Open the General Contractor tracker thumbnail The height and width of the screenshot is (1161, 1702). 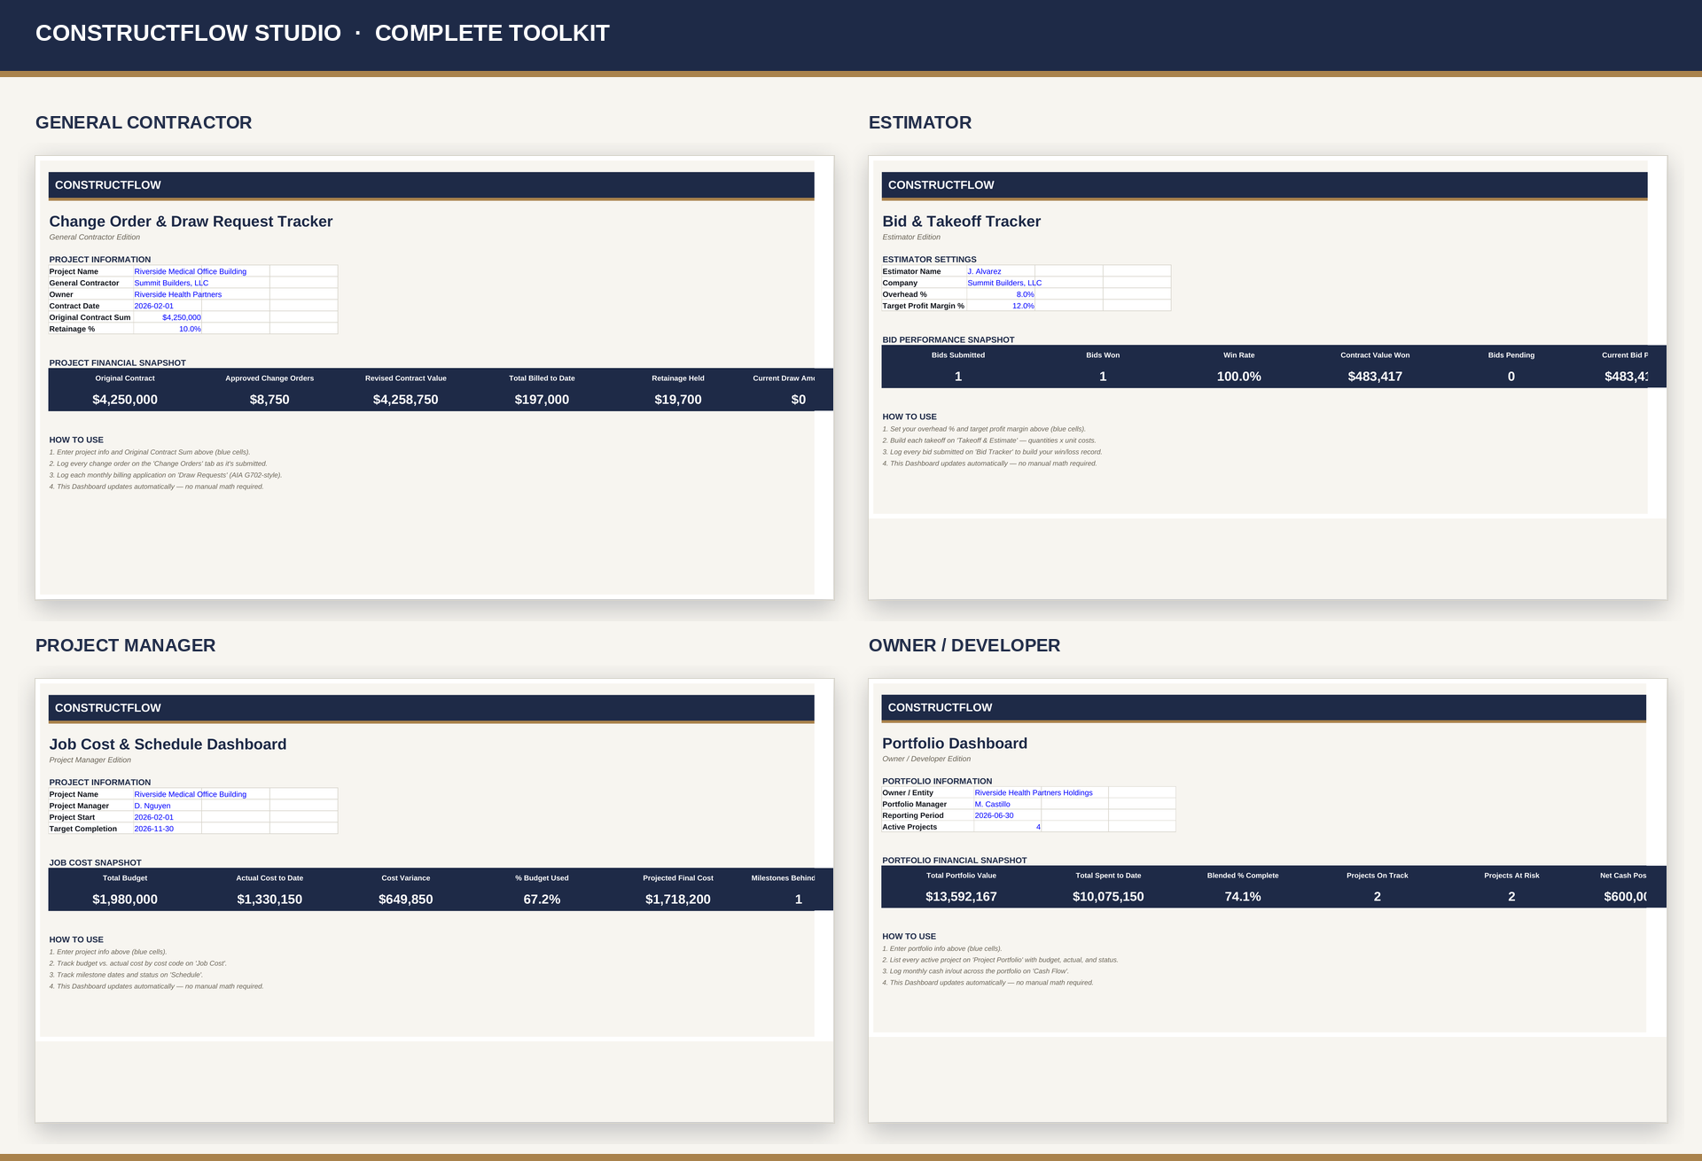pos(434,378)
